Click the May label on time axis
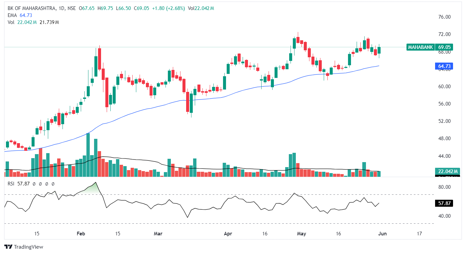The image size is (466, 254). click(301, 234)
